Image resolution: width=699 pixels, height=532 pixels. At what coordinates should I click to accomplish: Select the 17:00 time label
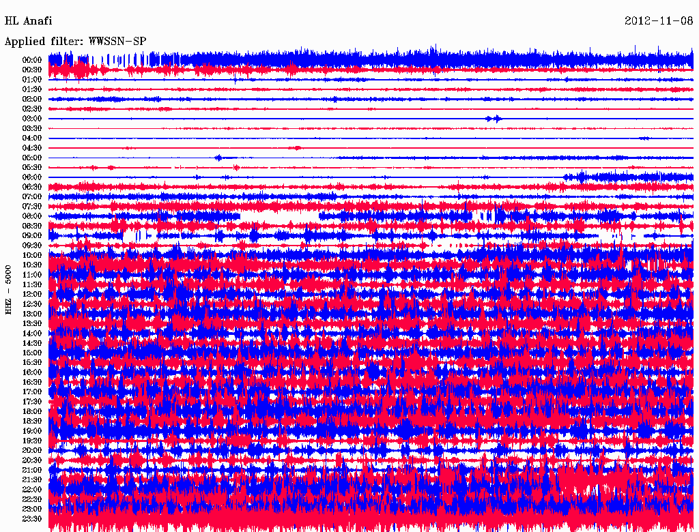pyautogui.click(x=31, y=392)
